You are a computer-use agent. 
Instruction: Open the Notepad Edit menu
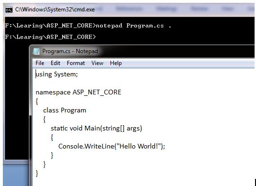pyautogui.click(x=55, y=63)
